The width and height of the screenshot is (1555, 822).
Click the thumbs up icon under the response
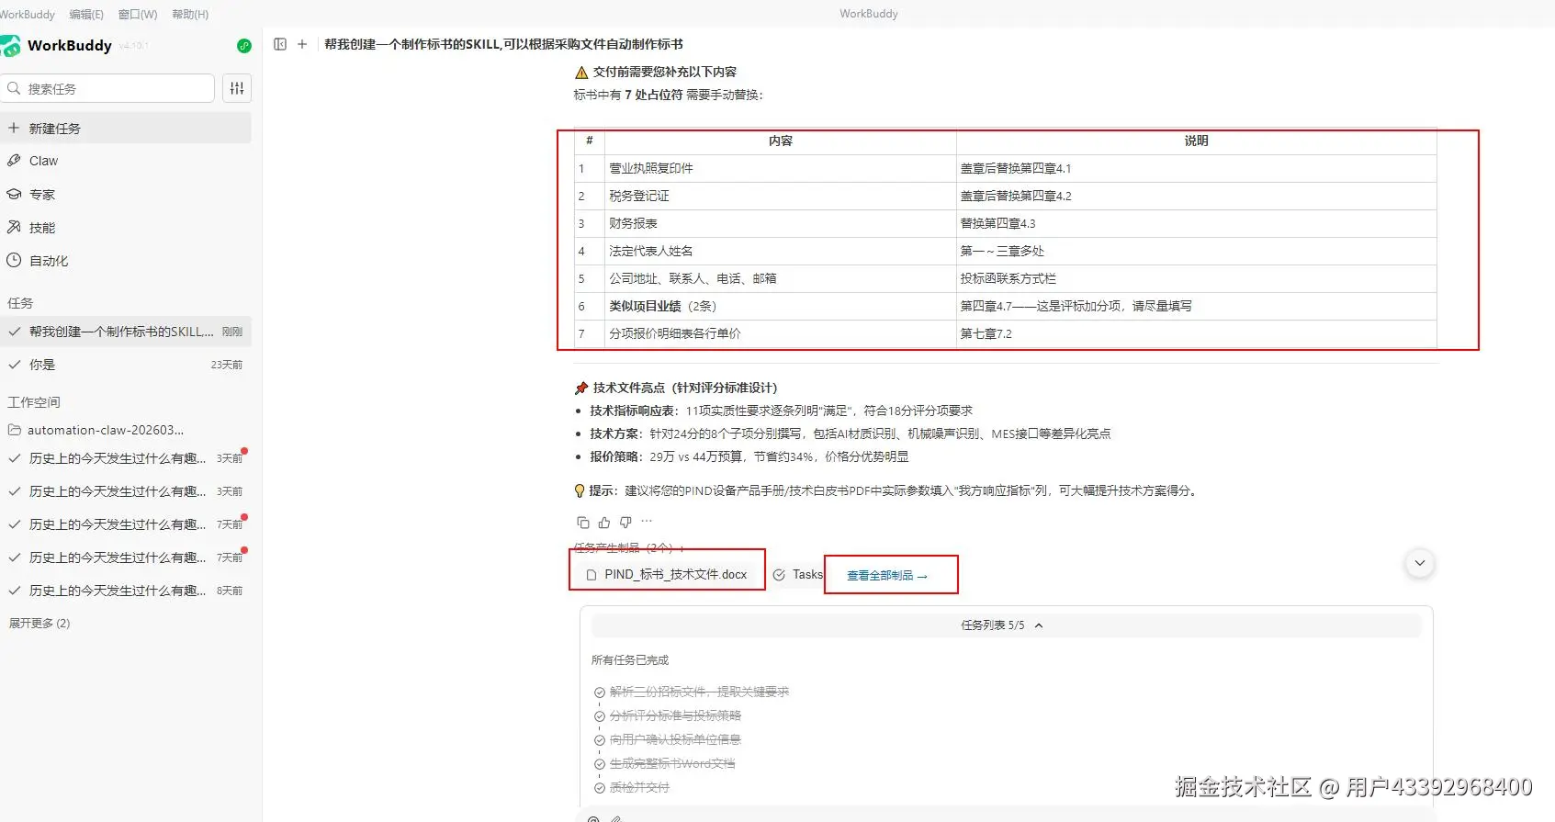(604, 523)
